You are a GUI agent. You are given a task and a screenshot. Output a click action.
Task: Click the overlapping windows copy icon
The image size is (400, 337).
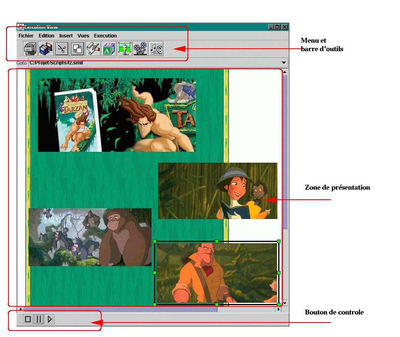coord(77,49)
